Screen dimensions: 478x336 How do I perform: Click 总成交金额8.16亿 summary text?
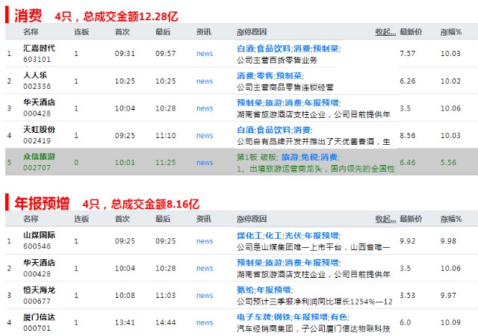155,204
